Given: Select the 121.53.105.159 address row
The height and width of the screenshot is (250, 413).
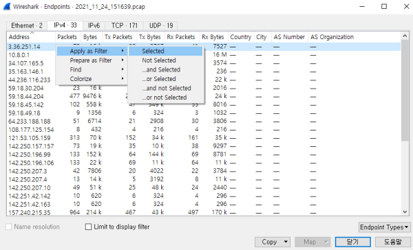Looking at the screenshot, I should tap(204, 138).
